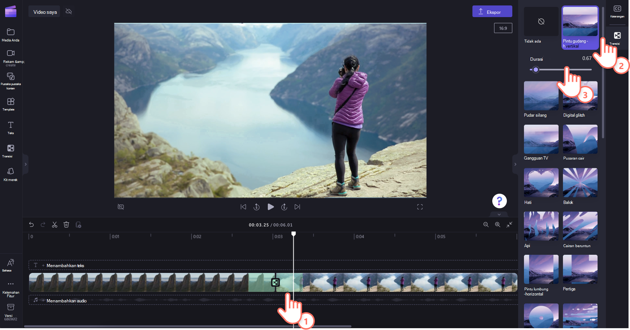Click the 16:9 aspect ratio button

503,28
